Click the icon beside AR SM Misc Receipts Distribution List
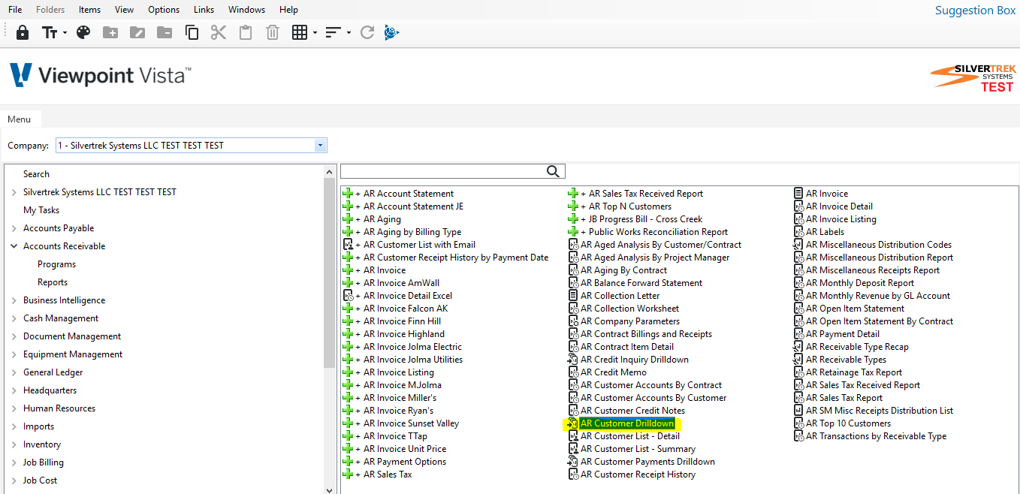1020x494 pixels. pyautogui.click(x=798, y=411)
